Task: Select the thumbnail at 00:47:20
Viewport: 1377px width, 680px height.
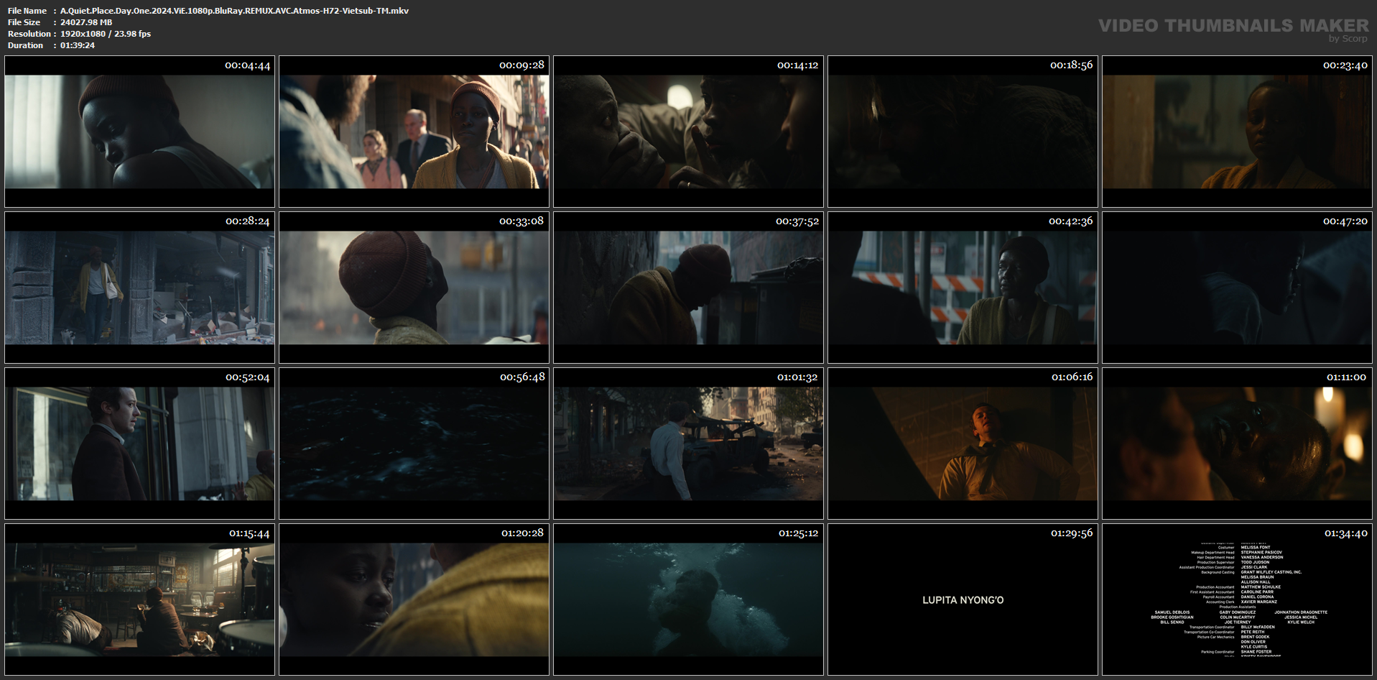Action: [1237, 288]
